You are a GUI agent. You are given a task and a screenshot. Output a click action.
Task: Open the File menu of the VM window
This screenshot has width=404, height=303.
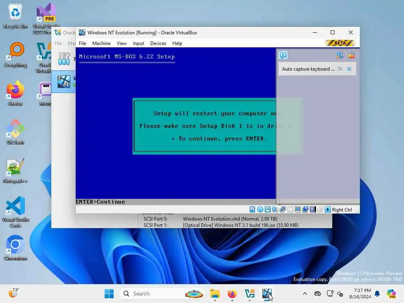pyautogui.click(x=82, y=43)
